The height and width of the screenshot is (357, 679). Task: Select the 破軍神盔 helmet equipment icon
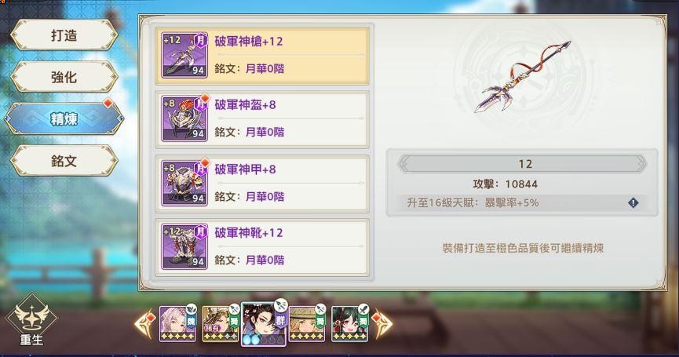point(184,118)
